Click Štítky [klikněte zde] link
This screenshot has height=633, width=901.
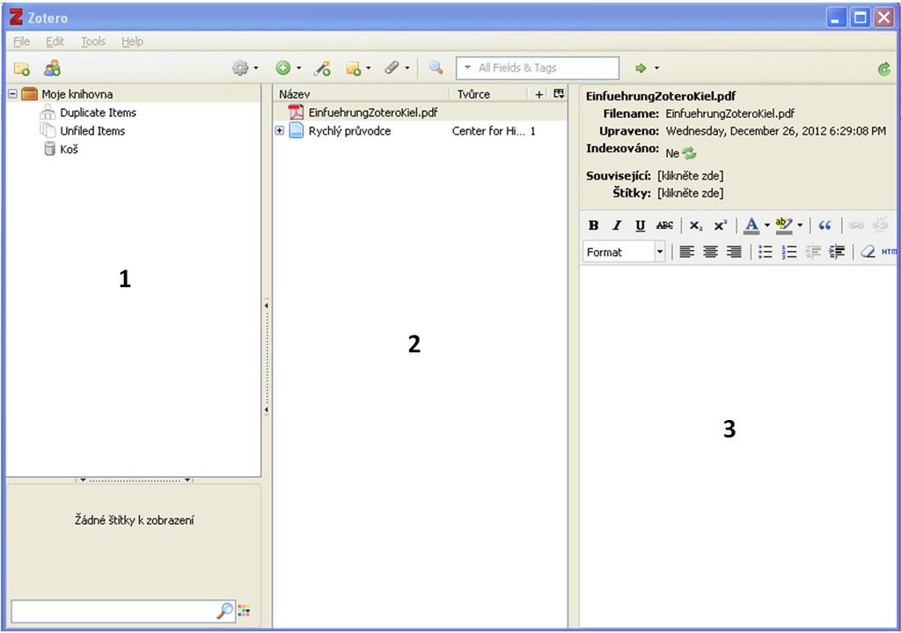[690, 193]
